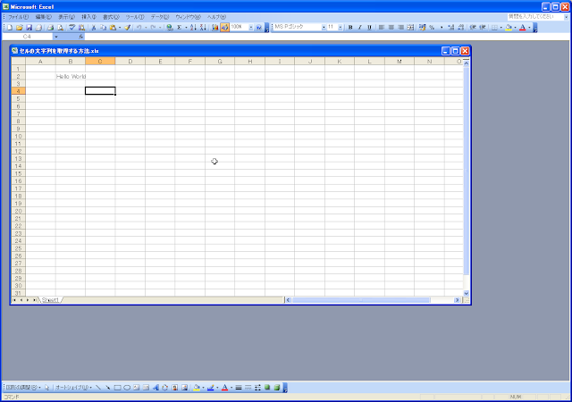Toggle Italic formatting
The height and width of the screenshot is (402, 572).
(359, 28)
